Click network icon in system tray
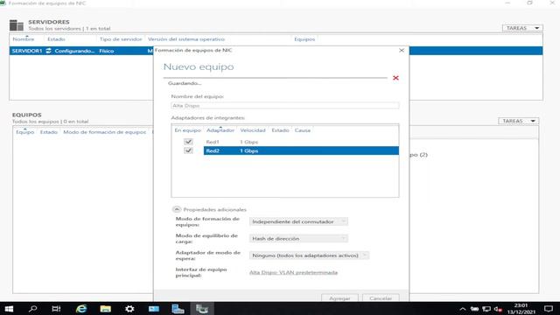Viewport: 560px width, 315px height. click(x=486, y=309)
